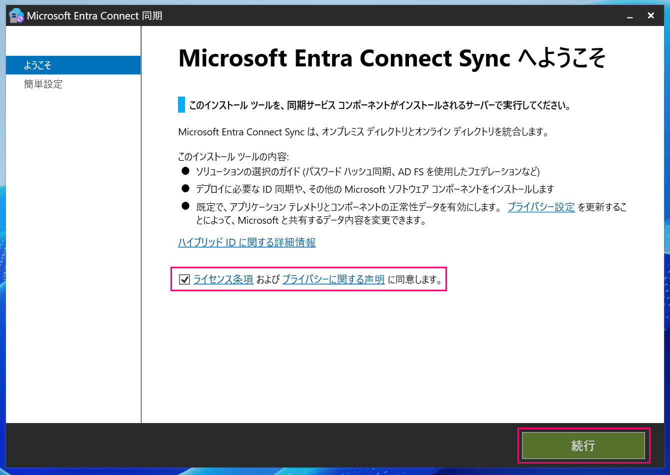Click the Microsoft Entra Connect title bar icon
Viewport: 670px width, 475px height.
click(x=17, y=15)
